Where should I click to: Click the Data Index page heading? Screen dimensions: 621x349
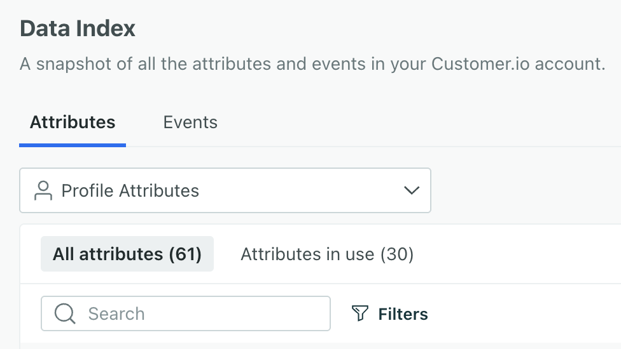click(78, 29)
